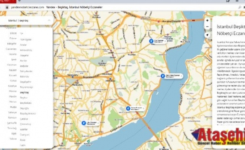
Task: Zoom in on the map with plus button
Action: (207, 21)
